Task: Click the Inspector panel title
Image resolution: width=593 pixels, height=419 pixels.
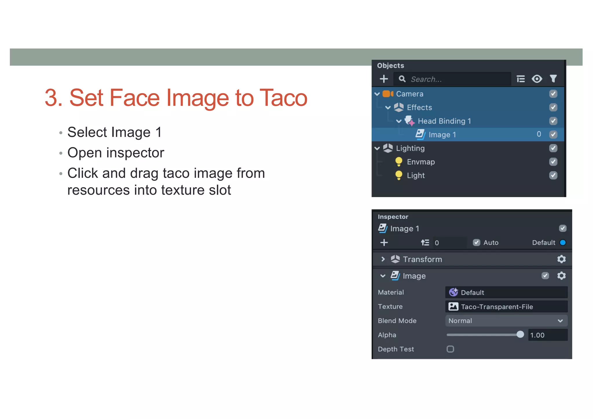Action: 393,217
